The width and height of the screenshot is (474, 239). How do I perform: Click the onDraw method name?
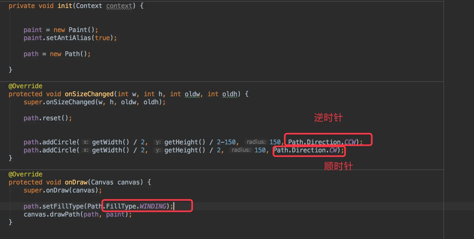[76, 182]
